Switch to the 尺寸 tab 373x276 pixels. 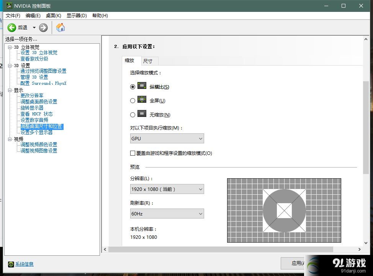150,61
